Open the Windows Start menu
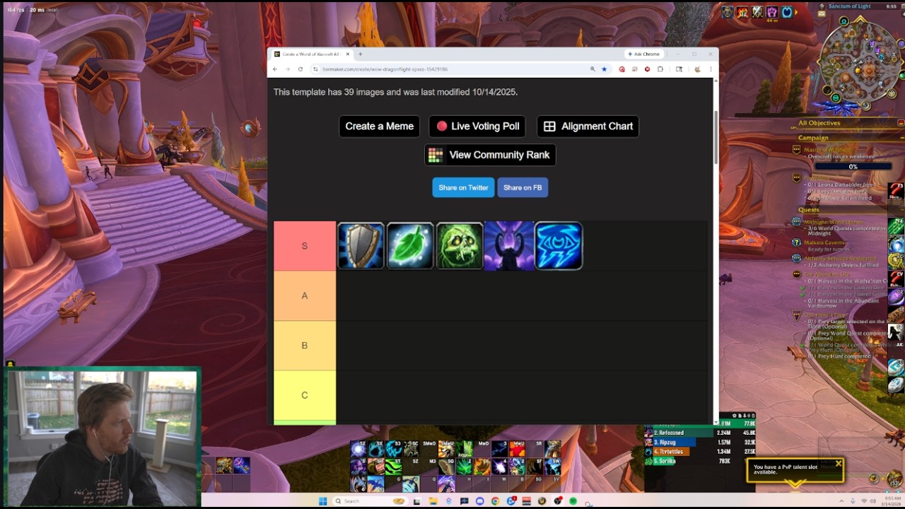Image resolution: width=905 pixels, height=509 pixels. coord(322,501)
